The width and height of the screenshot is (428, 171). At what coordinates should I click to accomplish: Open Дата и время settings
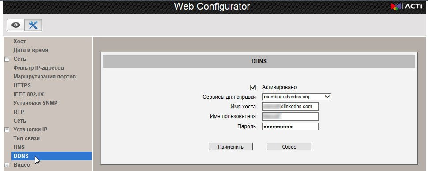31,50
